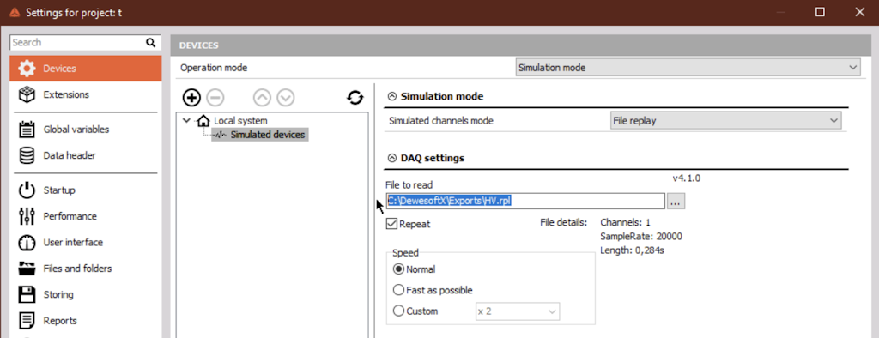Click the Local system house icon
The width and height of the screenshot is (879, 338).
(x=203, y=120)
